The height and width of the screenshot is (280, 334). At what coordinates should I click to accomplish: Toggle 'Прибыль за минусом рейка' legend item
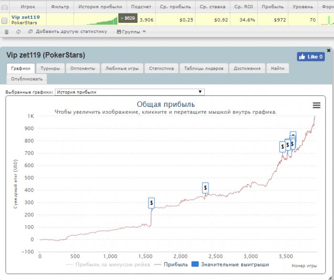click(x=108, y=264)
